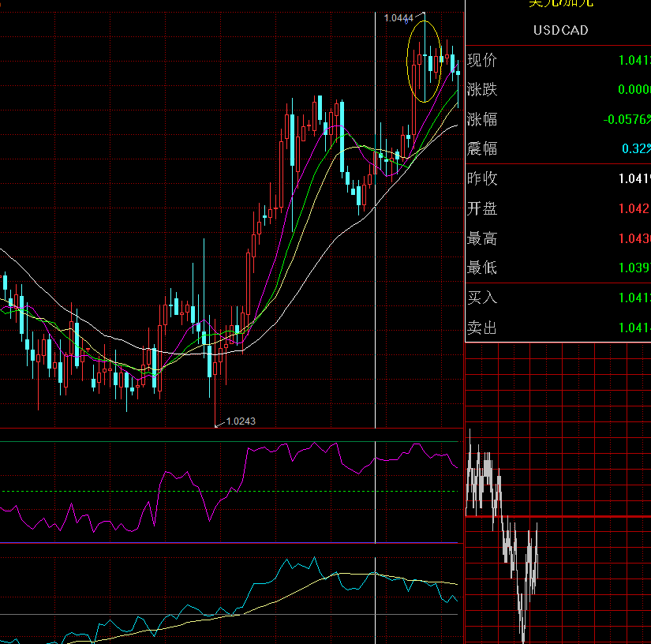Screen dimensions: 651x644
Task: Click the green dashed midline in oscillator
Action: (x=229, y=491)
